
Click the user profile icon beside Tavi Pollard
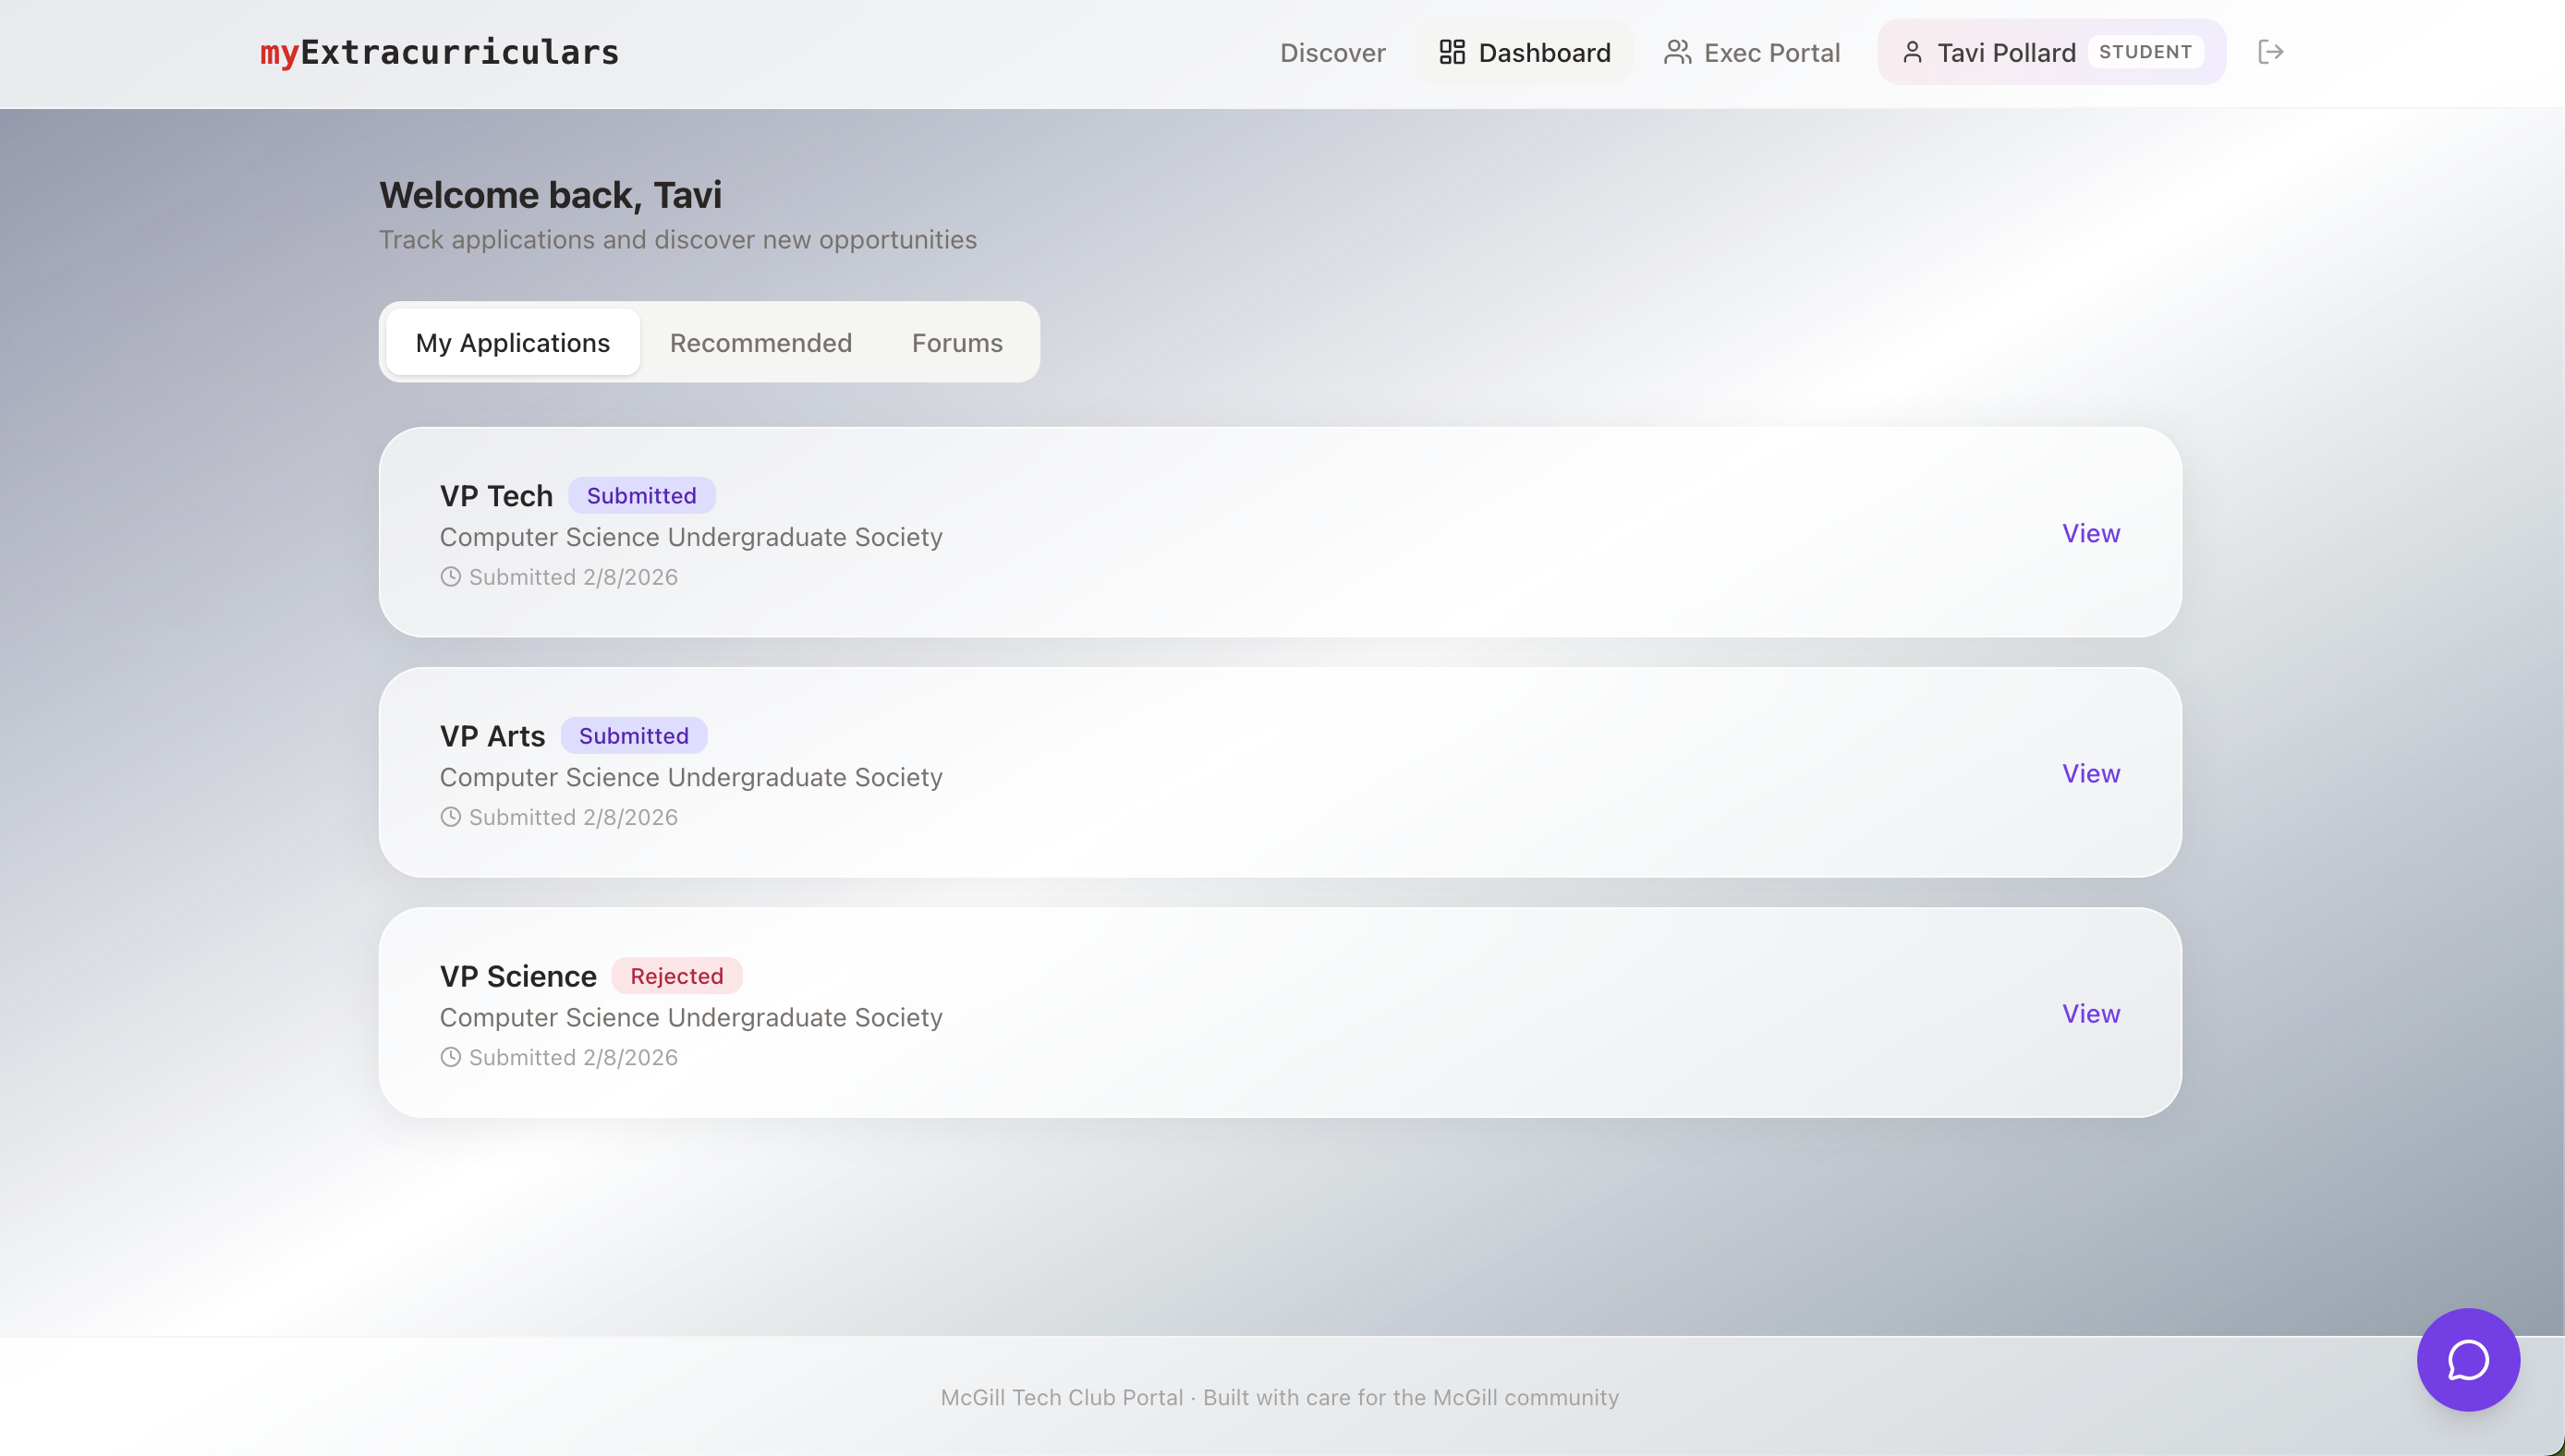(1912, 52)
